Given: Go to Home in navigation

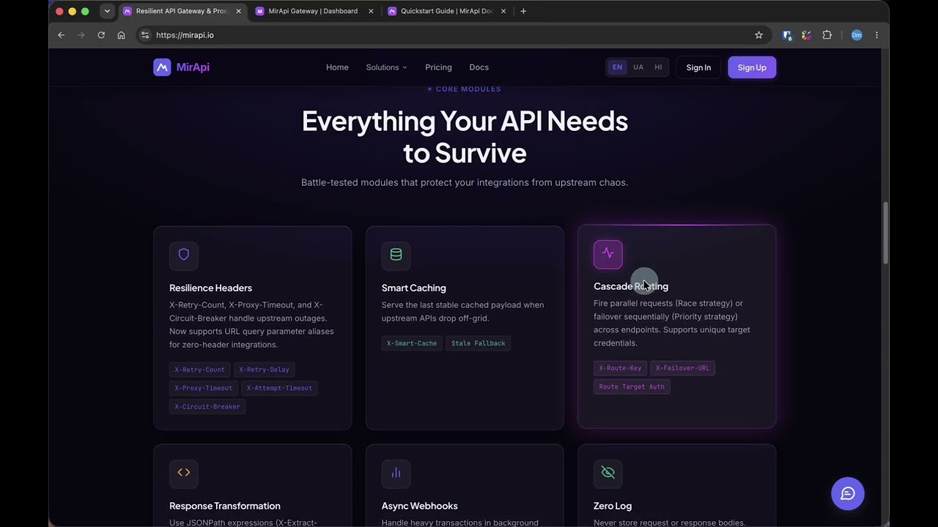Looking at the screenshot, I should click(x=337, y=67).
